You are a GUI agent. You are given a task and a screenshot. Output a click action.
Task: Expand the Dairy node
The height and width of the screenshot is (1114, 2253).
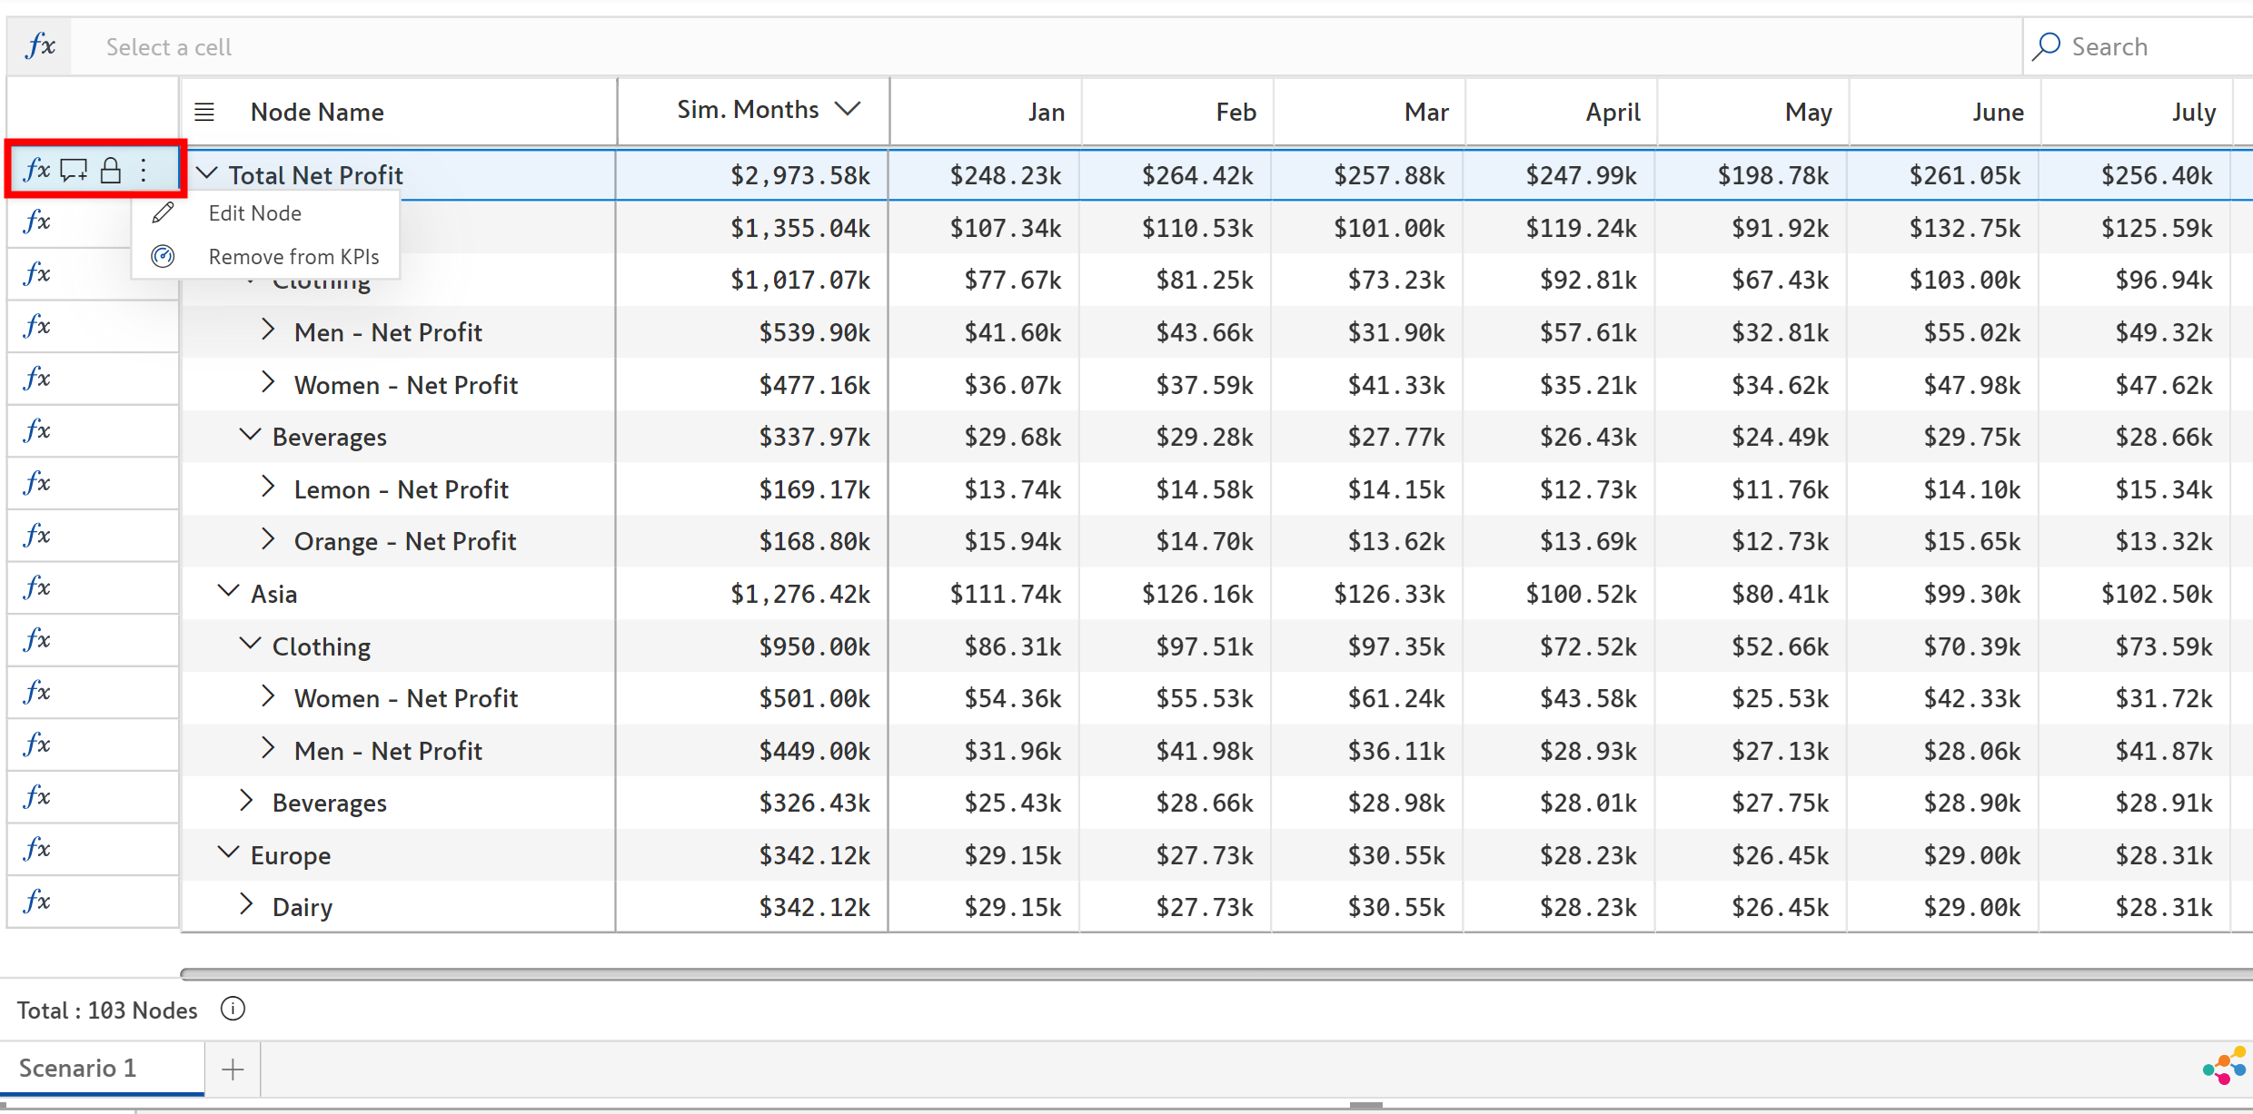click(246, 904)
